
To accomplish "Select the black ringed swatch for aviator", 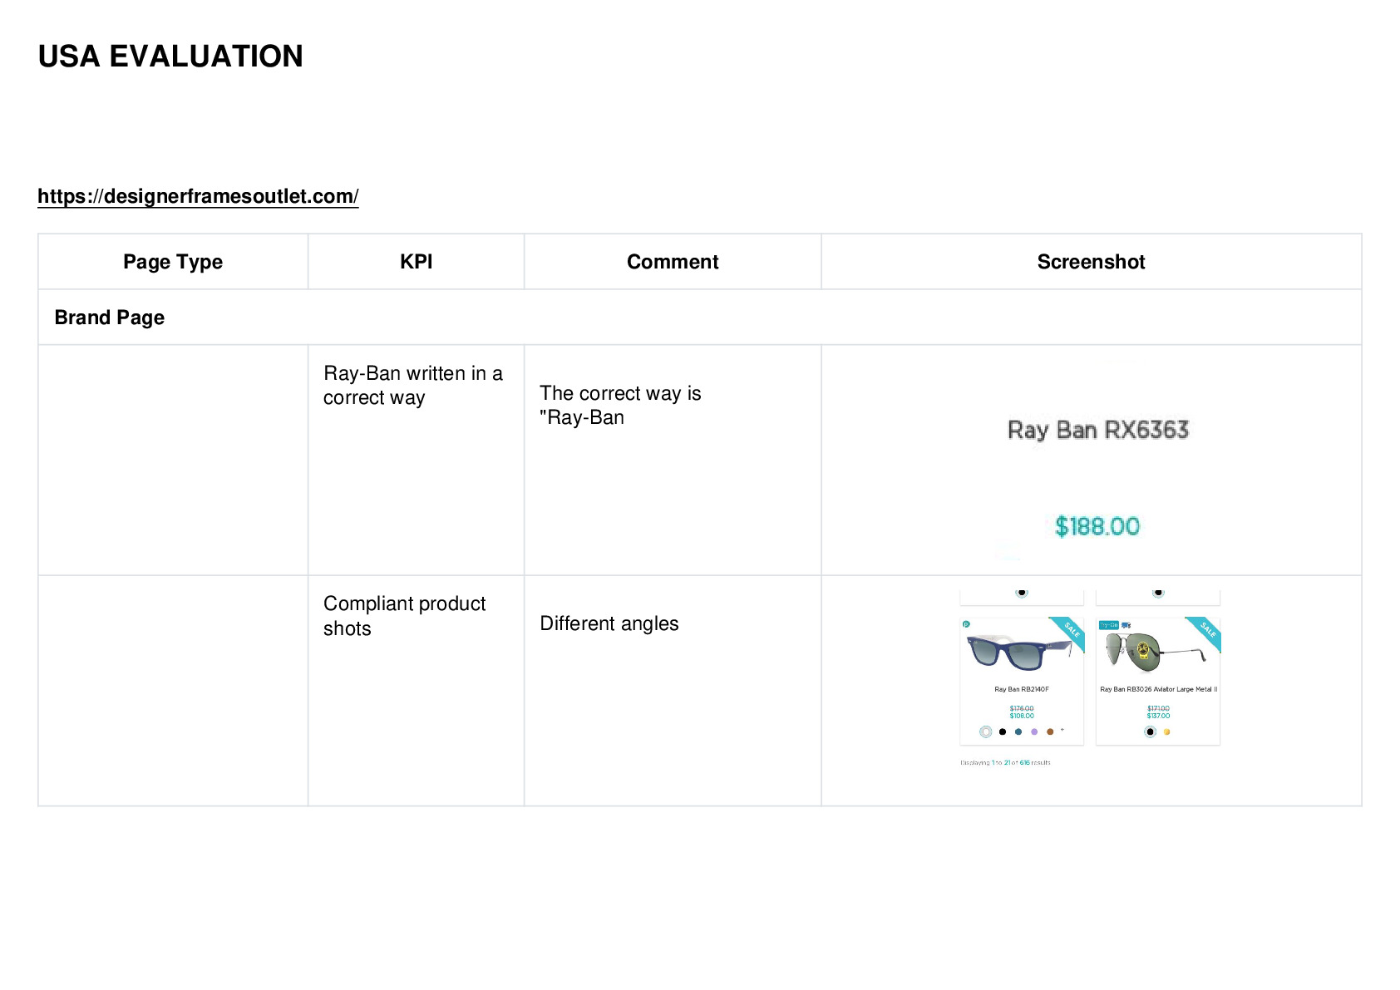I will [x=1150, y=731].
